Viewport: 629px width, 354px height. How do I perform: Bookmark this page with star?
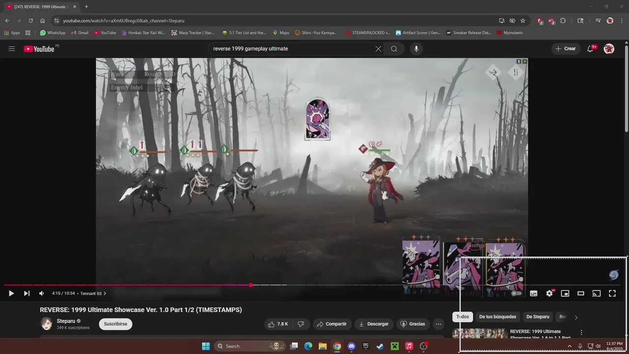pos(523,21)
